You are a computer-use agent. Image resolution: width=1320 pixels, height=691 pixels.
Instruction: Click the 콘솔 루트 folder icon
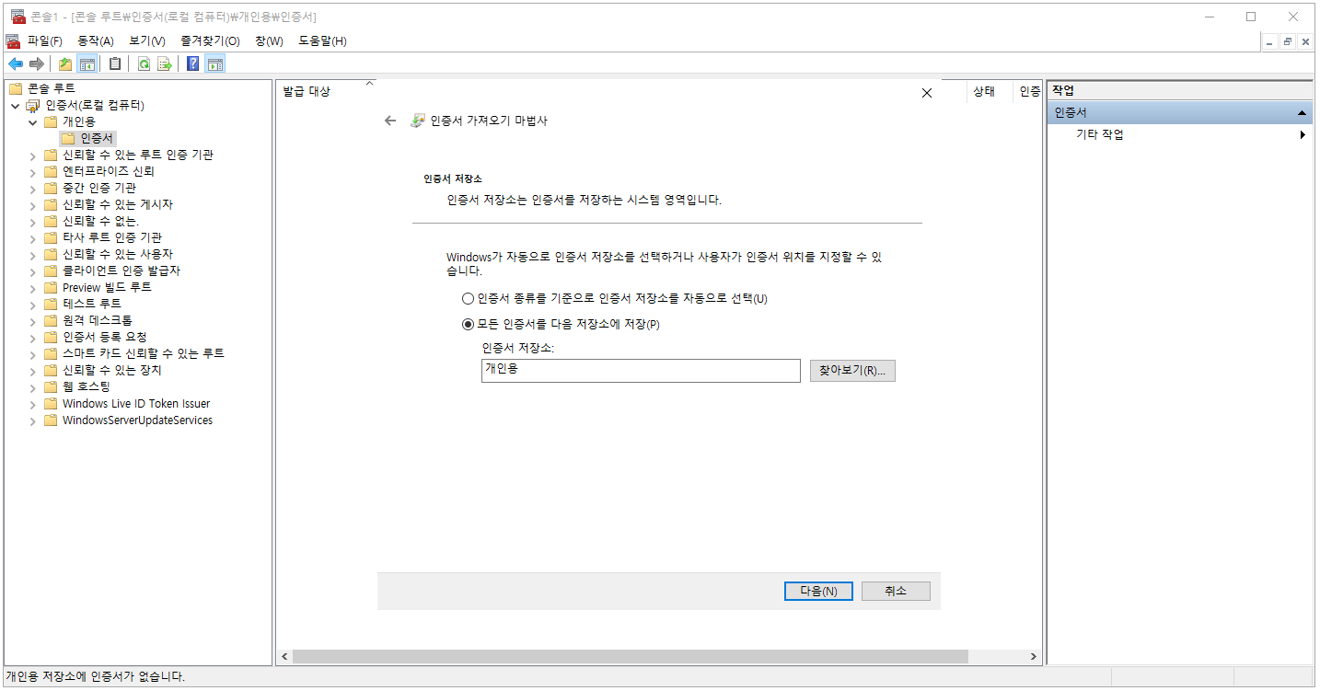[x=15, y=88]
